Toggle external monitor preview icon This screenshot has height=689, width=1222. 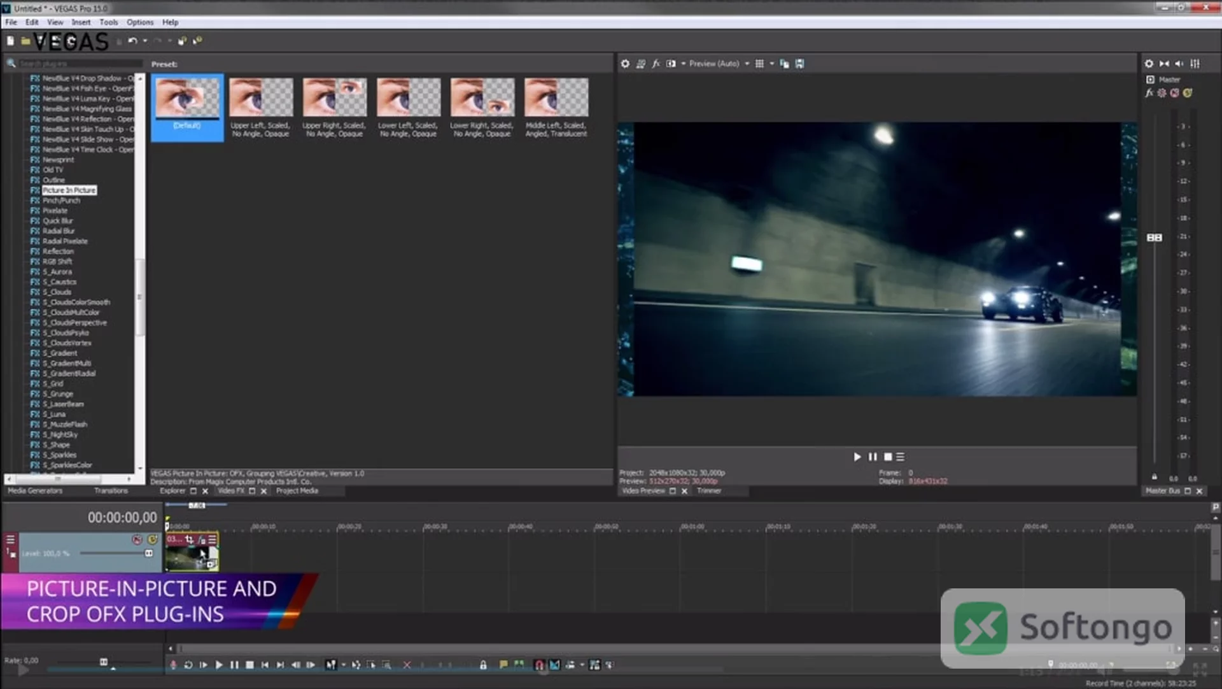click(640, 64)
